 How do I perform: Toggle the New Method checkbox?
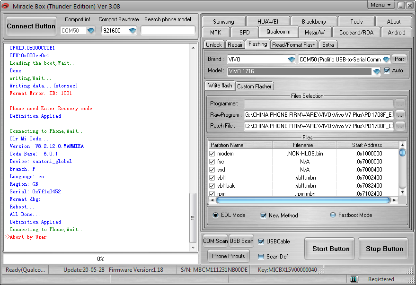(x=263, y=216)
